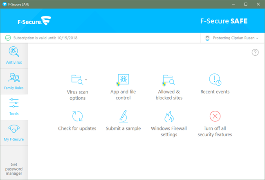Screen dimensions: 265x180
Task: Click the F-Secure logo in the header
Action: click(34, 21)
